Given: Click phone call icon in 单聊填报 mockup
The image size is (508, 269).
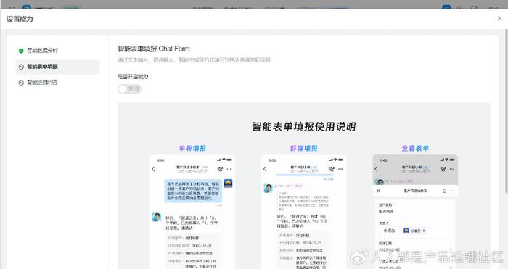Looking at the screenshot, I should pos(221,169).
